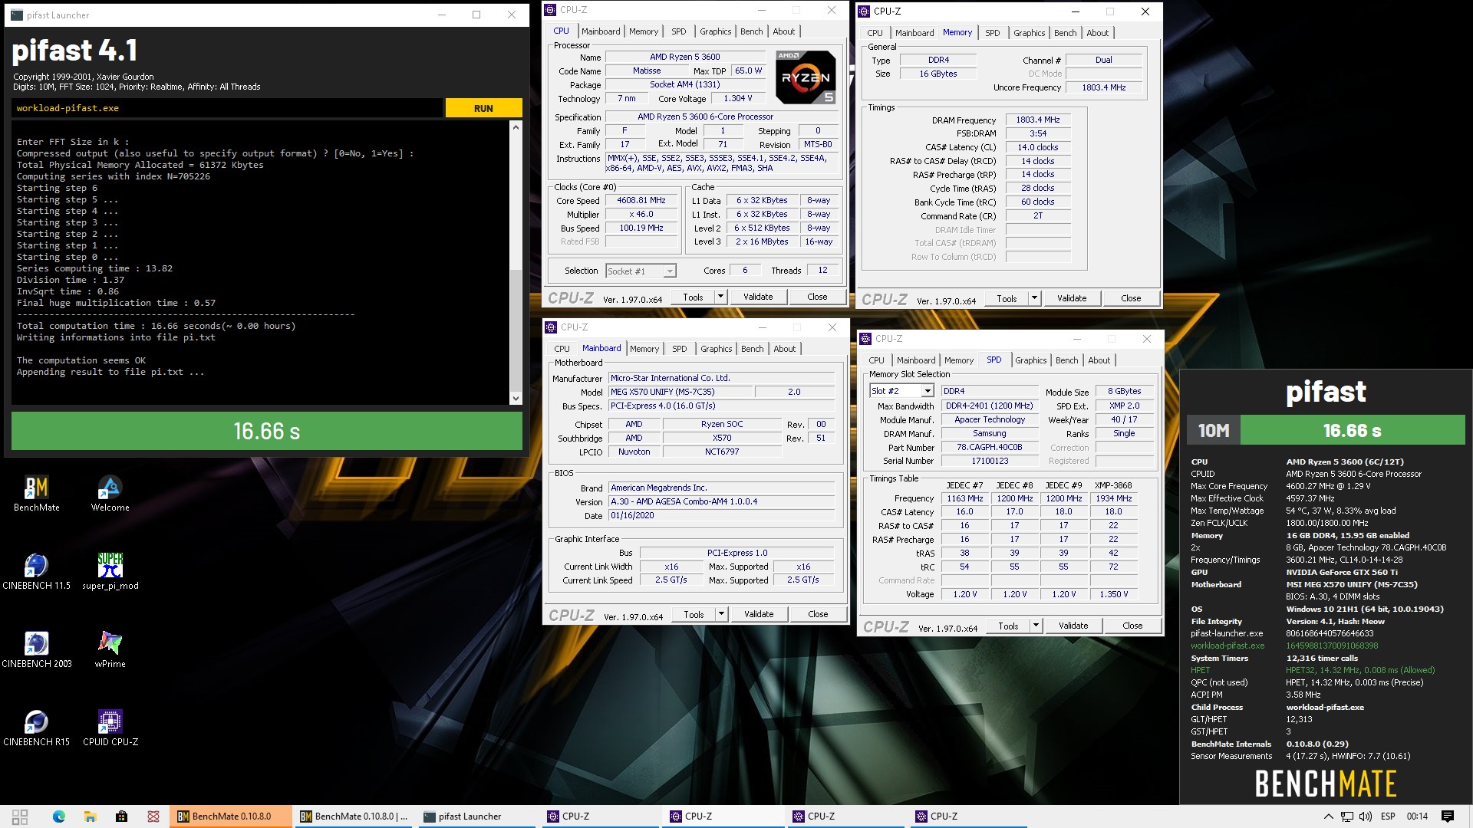Click the pifast console scrollbar down arrow
Screen dimensions: 1473x828
click(516, 398)
